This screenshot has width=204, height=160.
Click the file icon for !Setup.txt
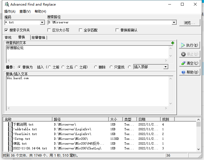click(x=10, y=139)
